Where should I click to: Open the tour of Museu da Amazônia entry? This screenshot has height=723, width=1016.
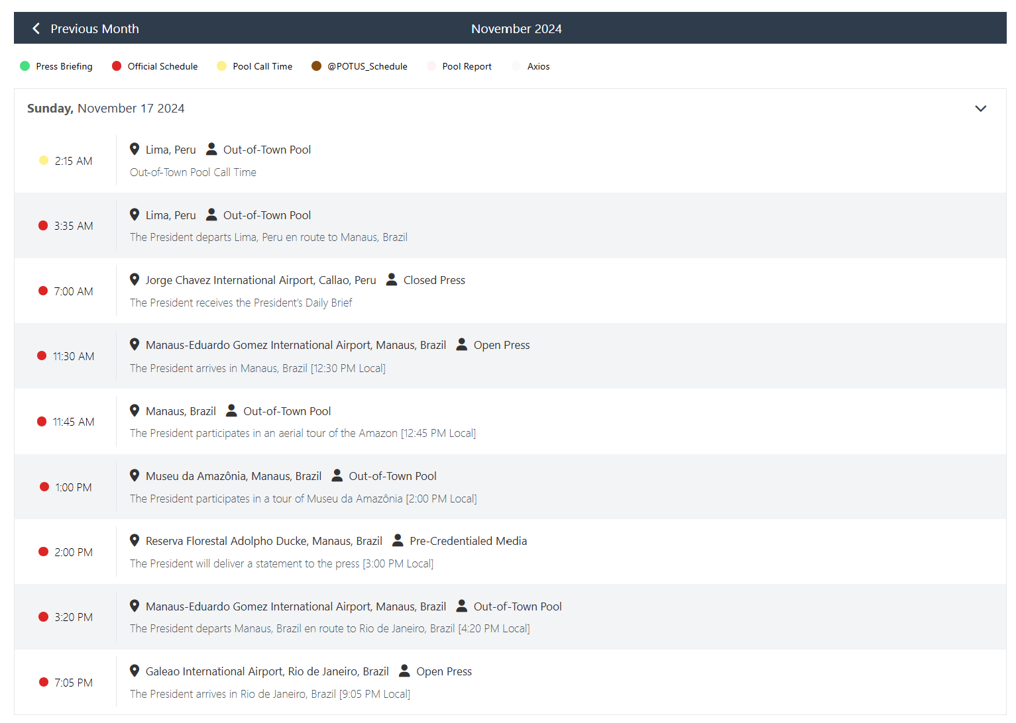pyautogui.click(x=304, y=499)
